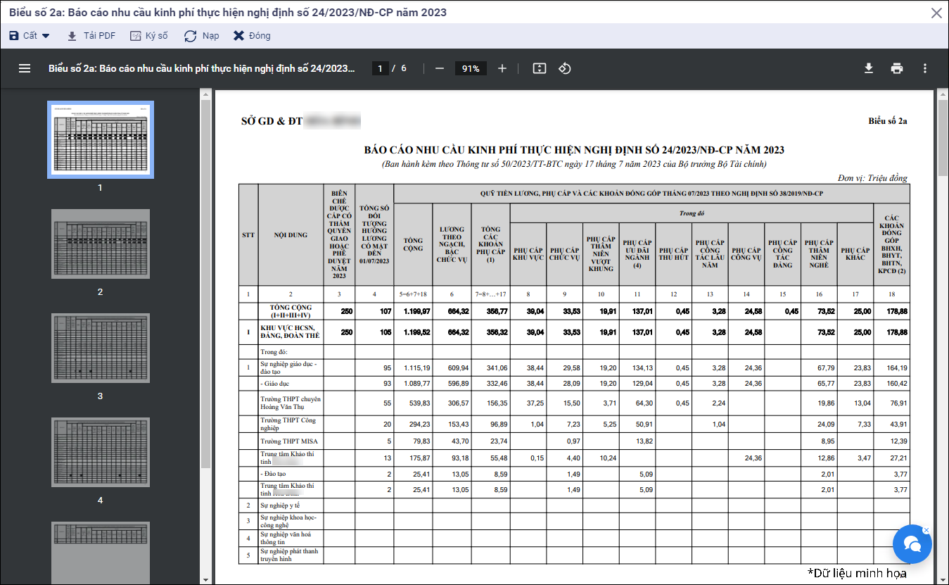
Task: Click the value 1.199,97 in total row
Action: pyautogui.click(x=416, y=311)
